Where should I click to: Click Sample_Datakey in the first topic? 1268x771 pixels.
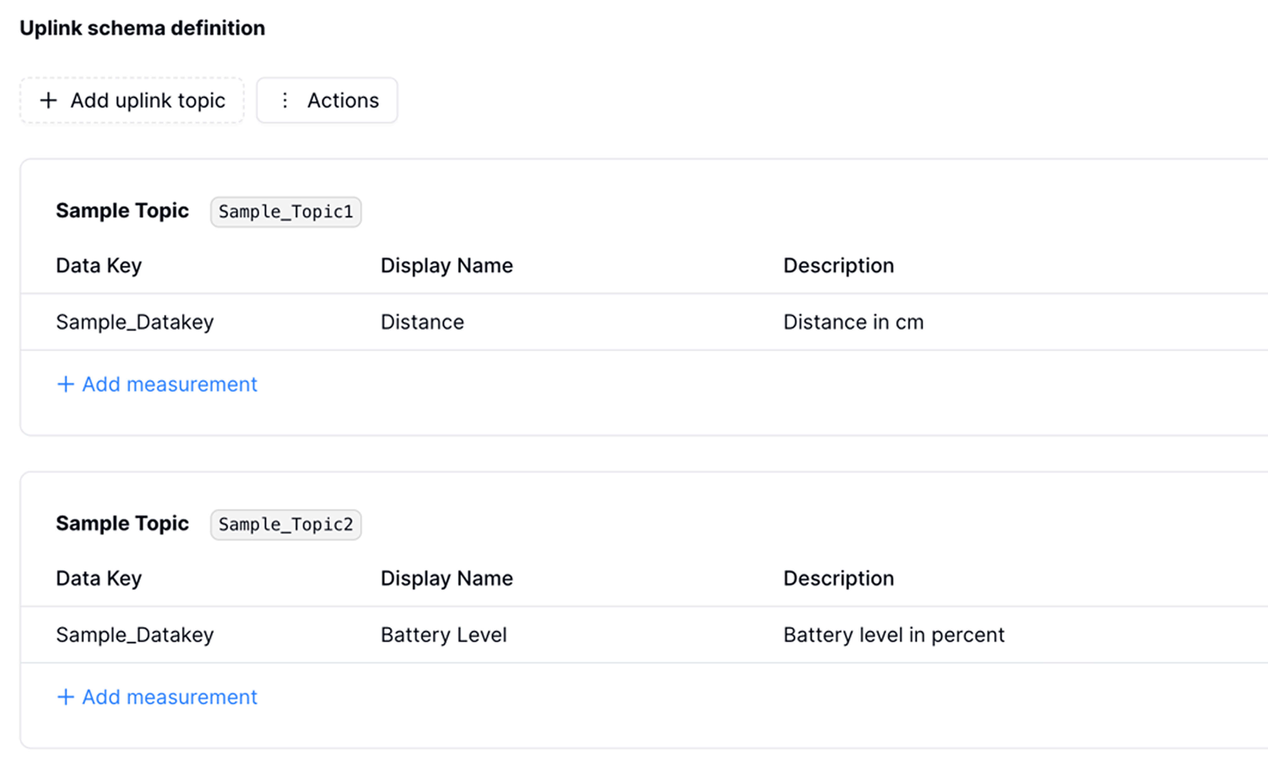(x=135, y=322)
